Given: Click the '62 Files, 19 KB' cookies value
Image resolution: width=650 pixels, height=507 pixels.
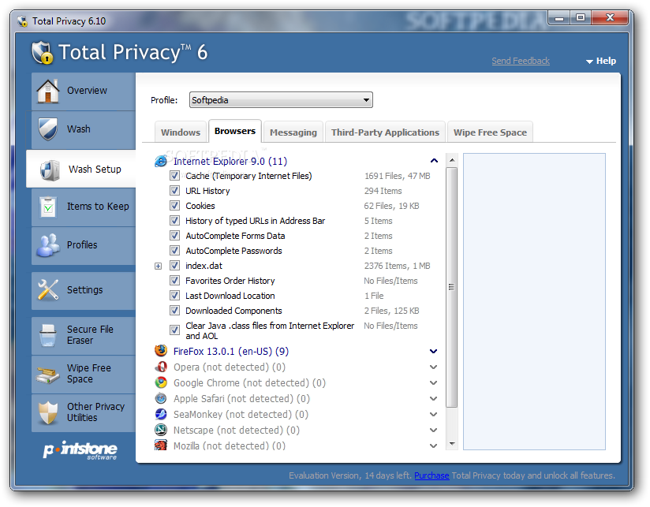Looking at the screenshot, I should [392, 206].
